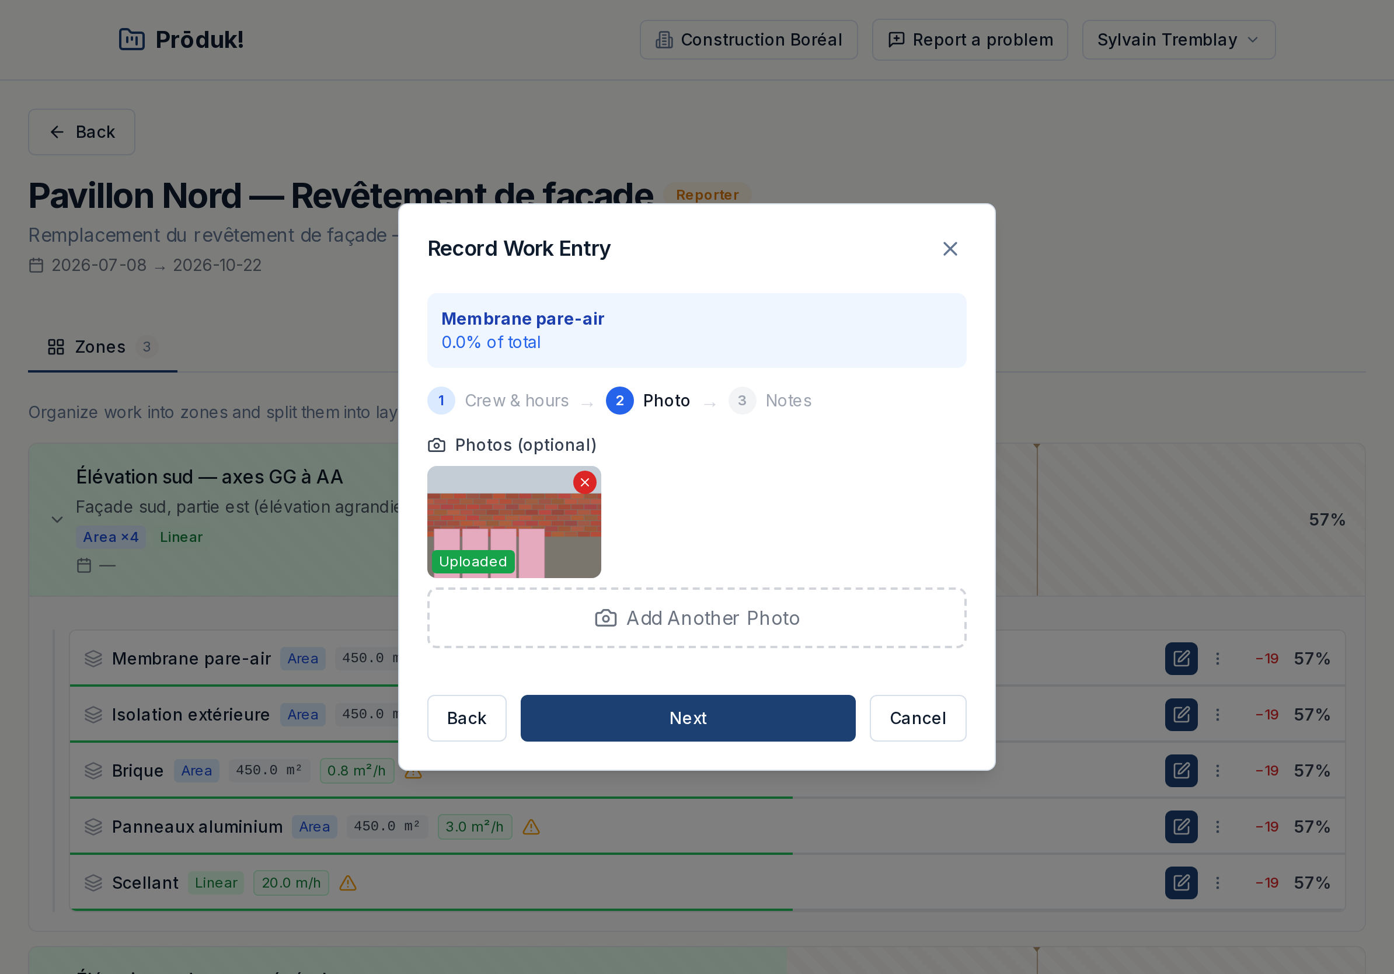This screenshot has height=974, width=1394.
Task: Click the Area ×4 badge
Action: pos(110,537)
